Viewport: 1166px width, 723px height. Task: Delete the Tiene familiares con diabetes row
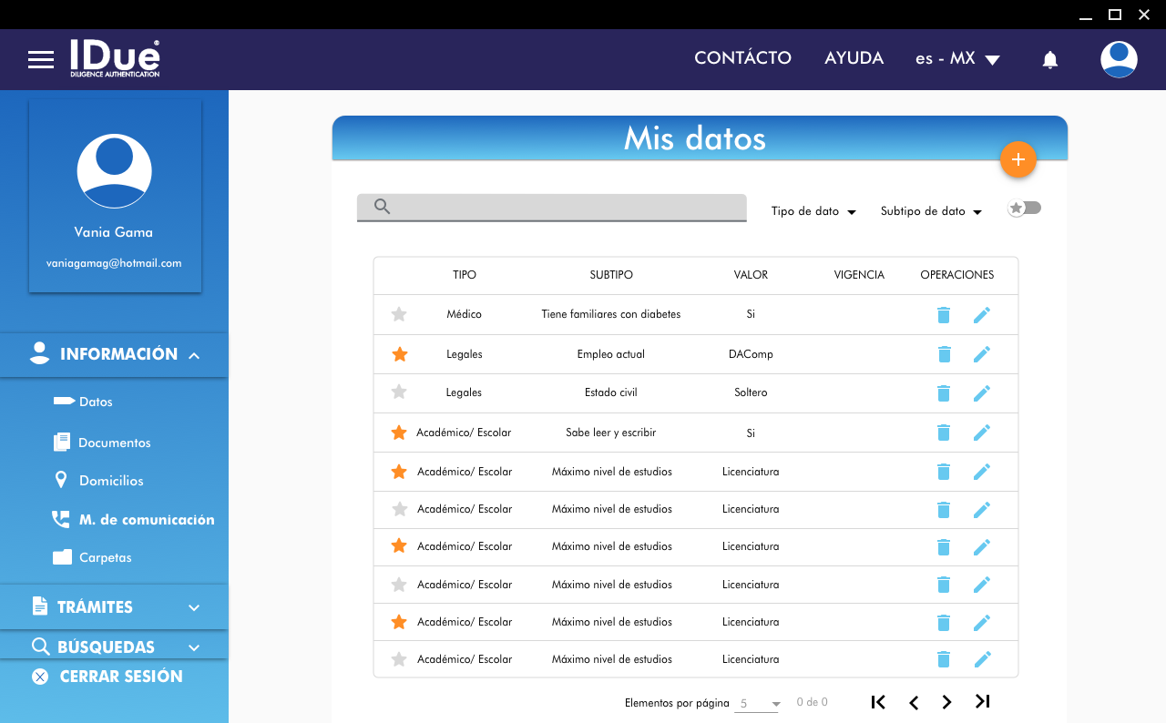tap(944, 315)
